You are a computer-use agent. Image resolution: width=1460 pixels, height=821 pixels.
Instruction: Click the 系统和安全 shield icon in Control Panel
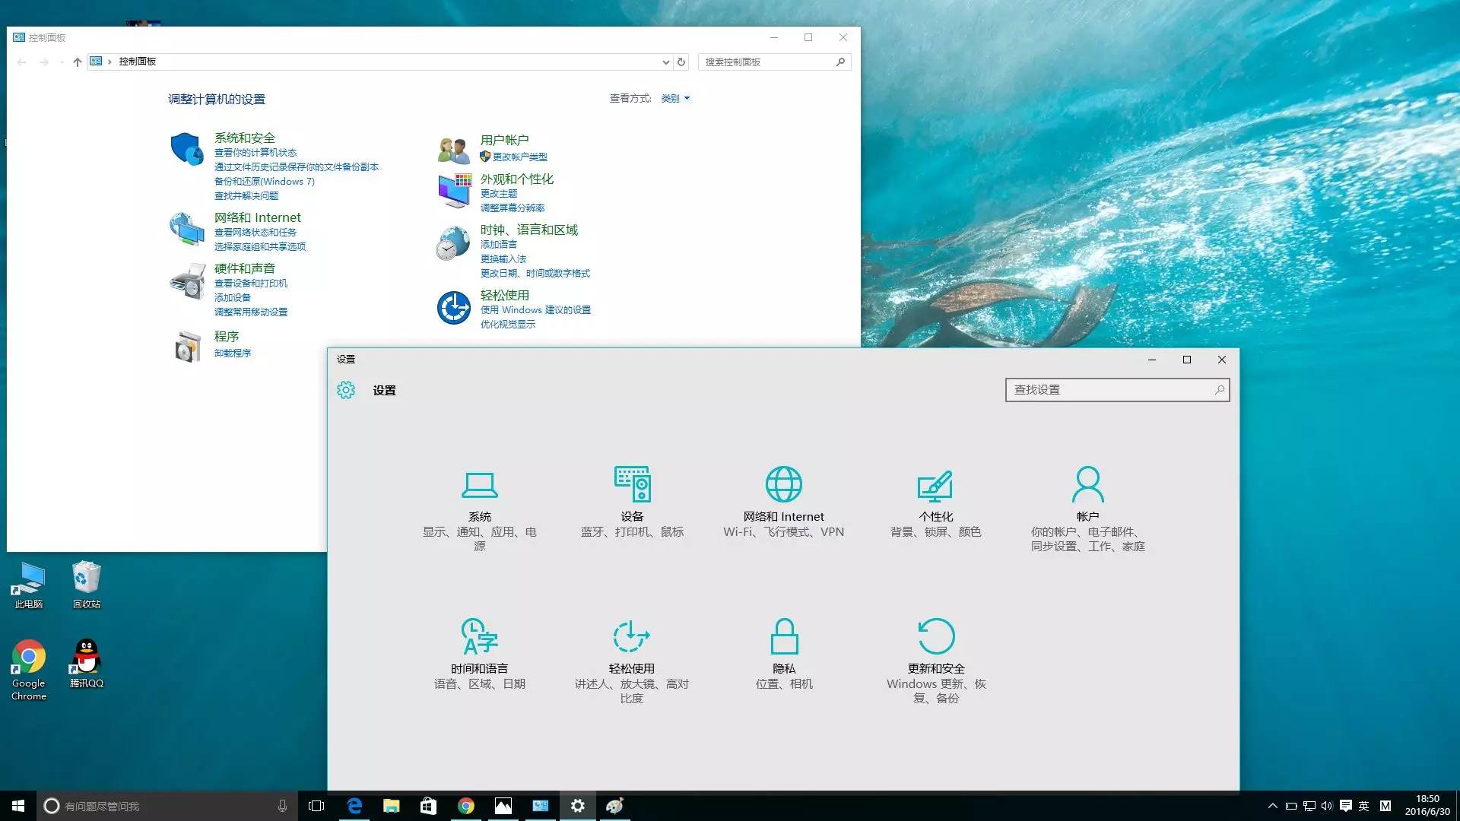[x=186, y=148]
